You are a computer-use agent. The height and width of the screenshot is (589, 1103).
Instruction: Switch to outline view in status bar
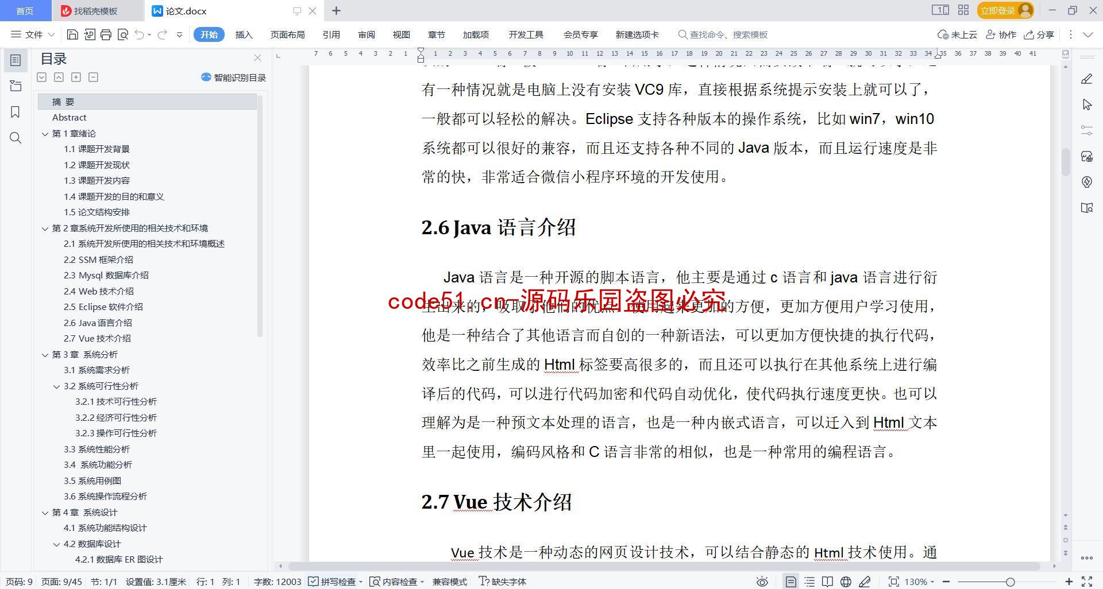pos(809,582)
